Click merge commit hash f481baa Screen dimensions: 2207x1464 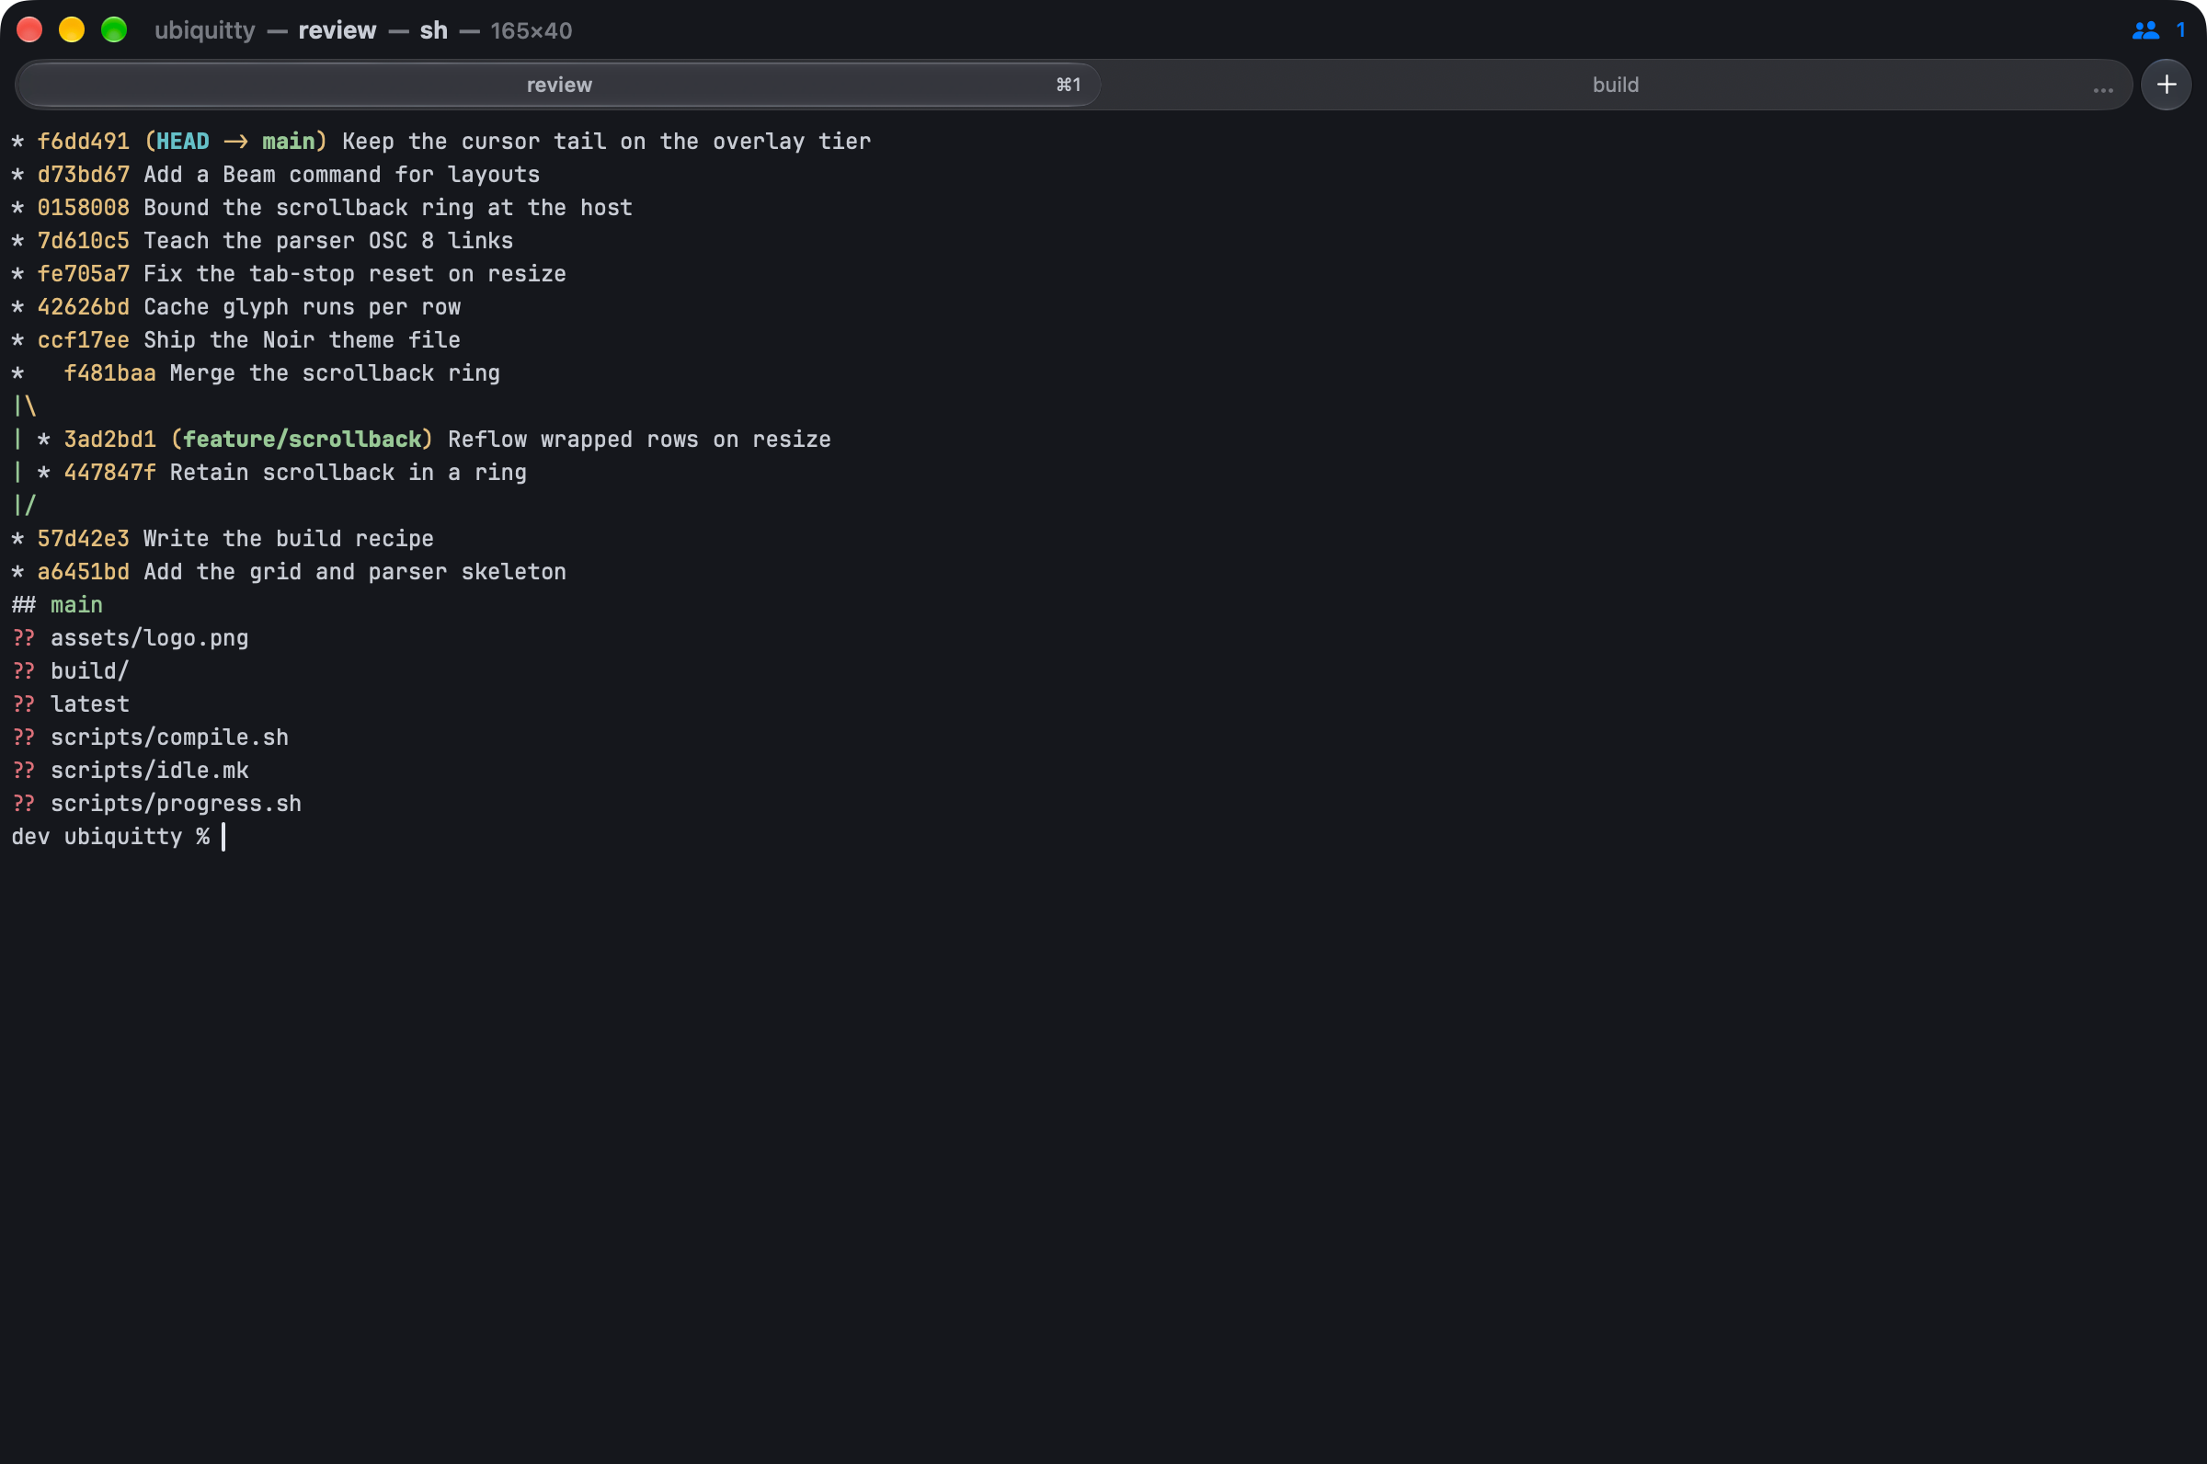click(x=109, y=373)
